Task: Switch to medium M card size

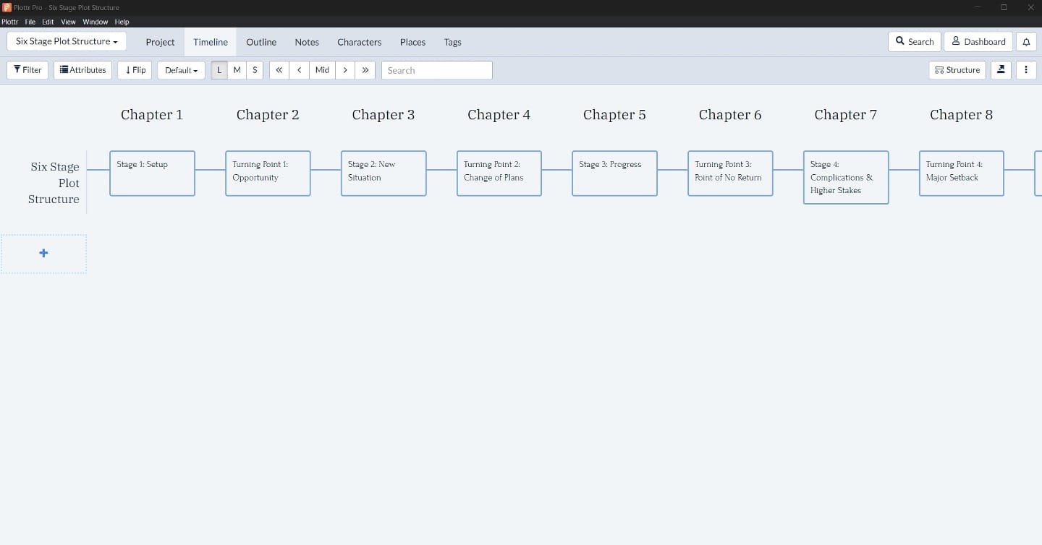Action: tap(237, 69)
